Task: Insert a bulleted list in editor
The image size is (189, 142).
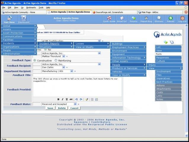Action: click(92, 99)
